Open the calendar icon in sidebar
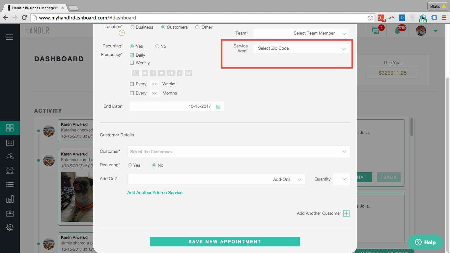This screenshot has height=253, width=450. click(10, 142)
